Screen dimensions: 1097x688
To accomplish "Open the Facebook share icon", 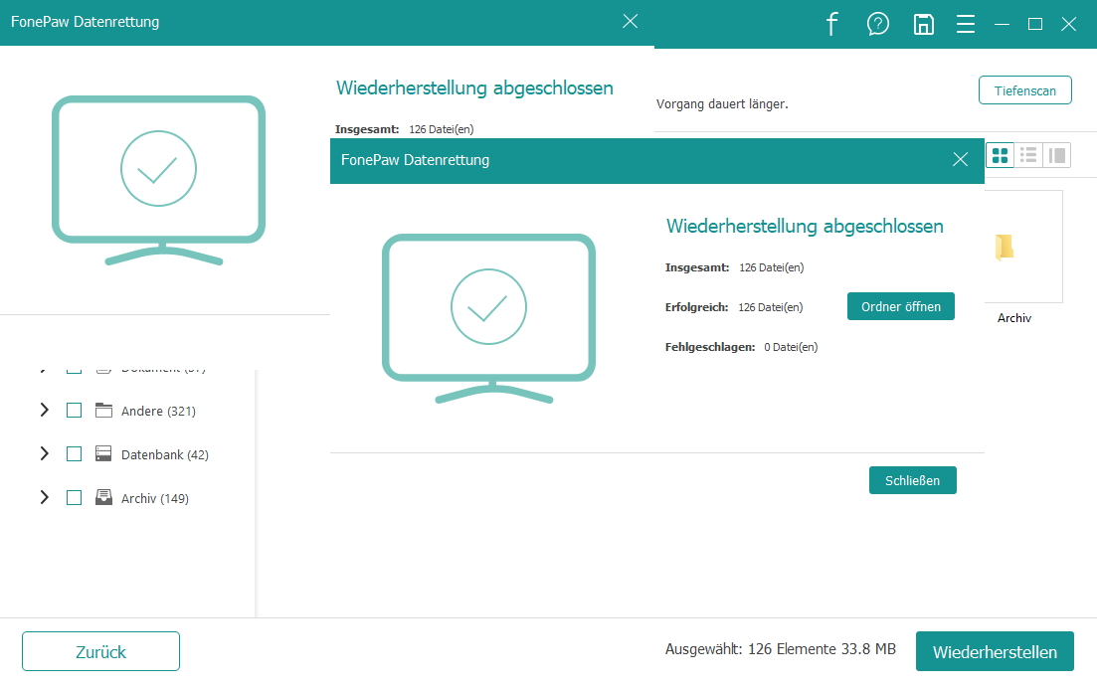I will point(831,24).
